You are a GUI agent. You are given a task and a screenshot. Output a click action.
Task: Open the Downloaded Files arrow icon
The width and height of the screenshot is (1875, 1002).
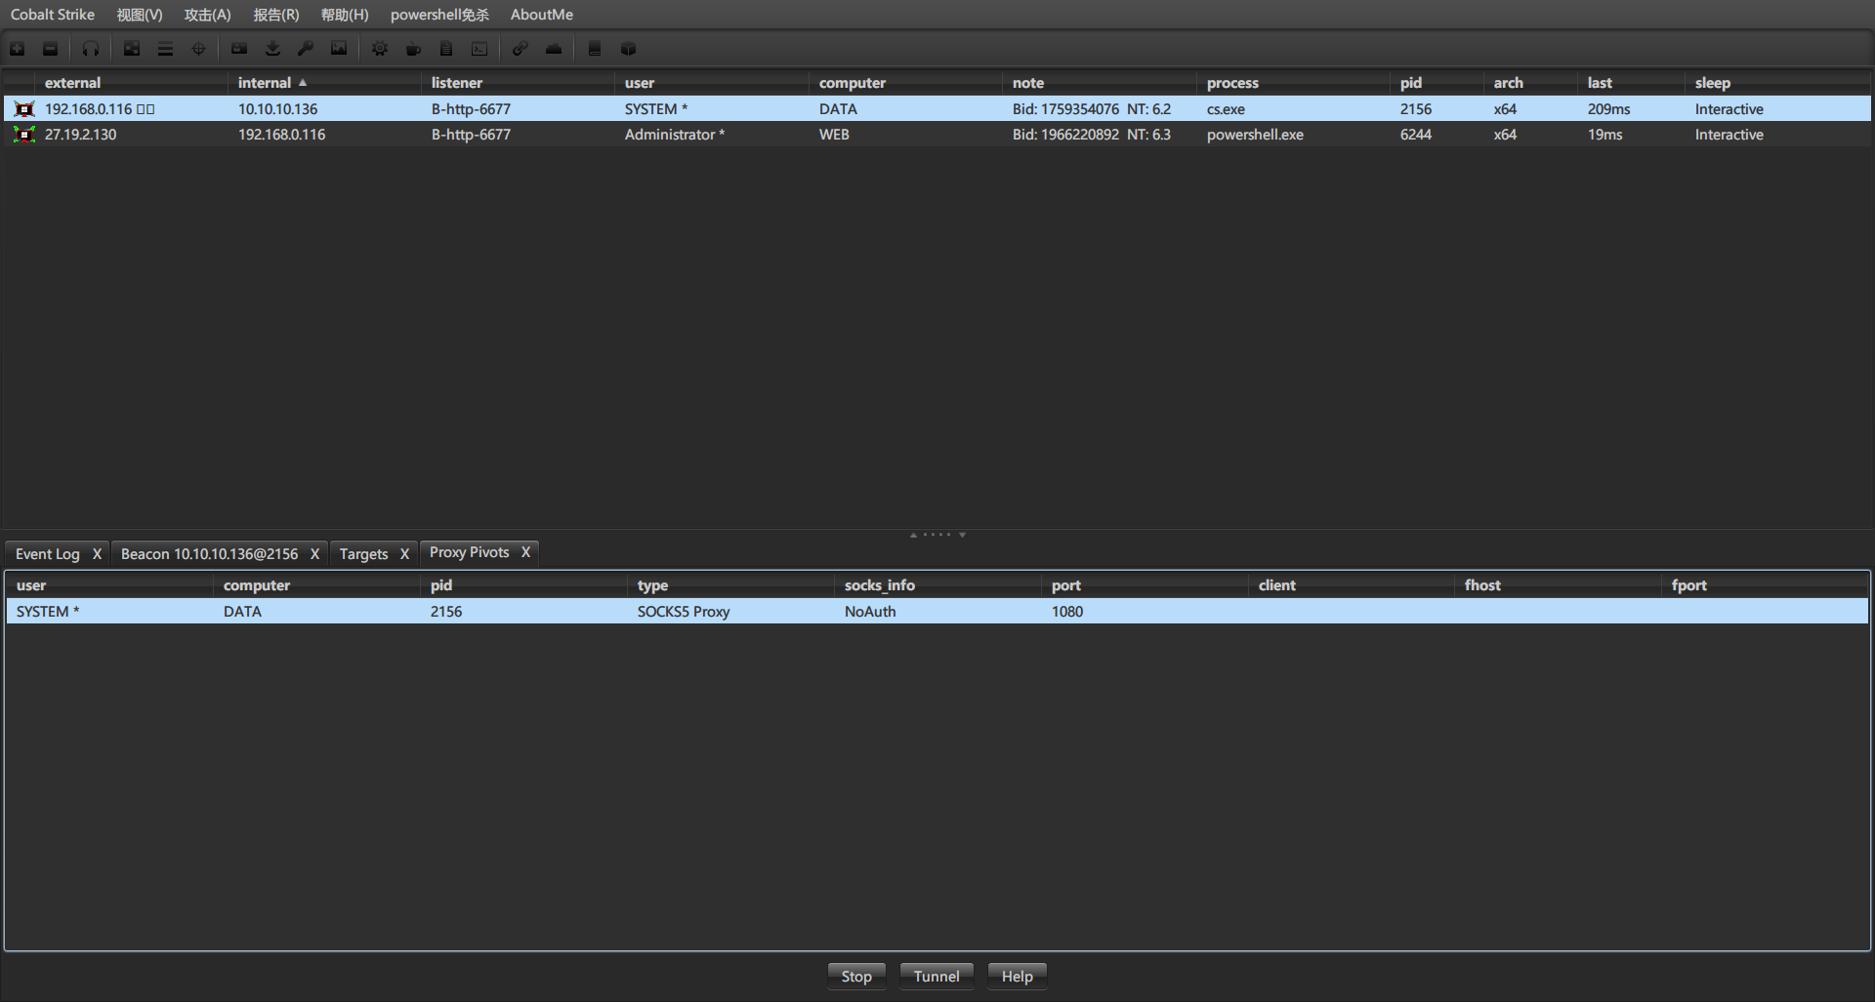[272, 49]
